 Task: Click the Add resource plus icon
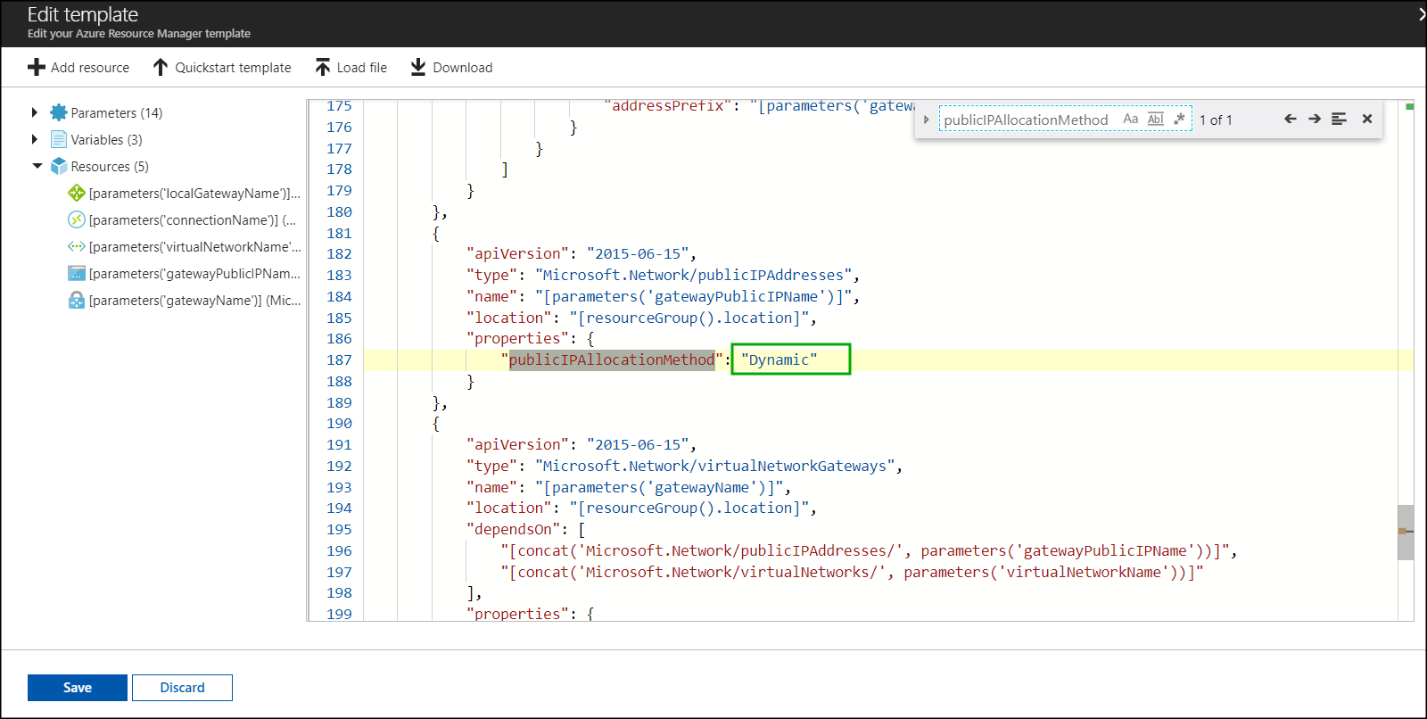coord(36,68)
